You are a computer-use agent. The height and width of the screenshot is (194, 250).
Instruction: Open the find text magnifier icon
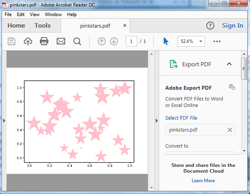pyautogui.click(x=77, y=42)
